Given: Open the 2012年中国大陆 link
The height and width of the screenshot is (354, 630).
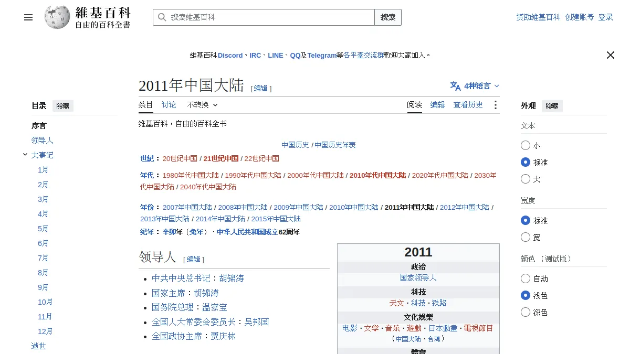Looking at the screenshot, I should click(465, 207).
